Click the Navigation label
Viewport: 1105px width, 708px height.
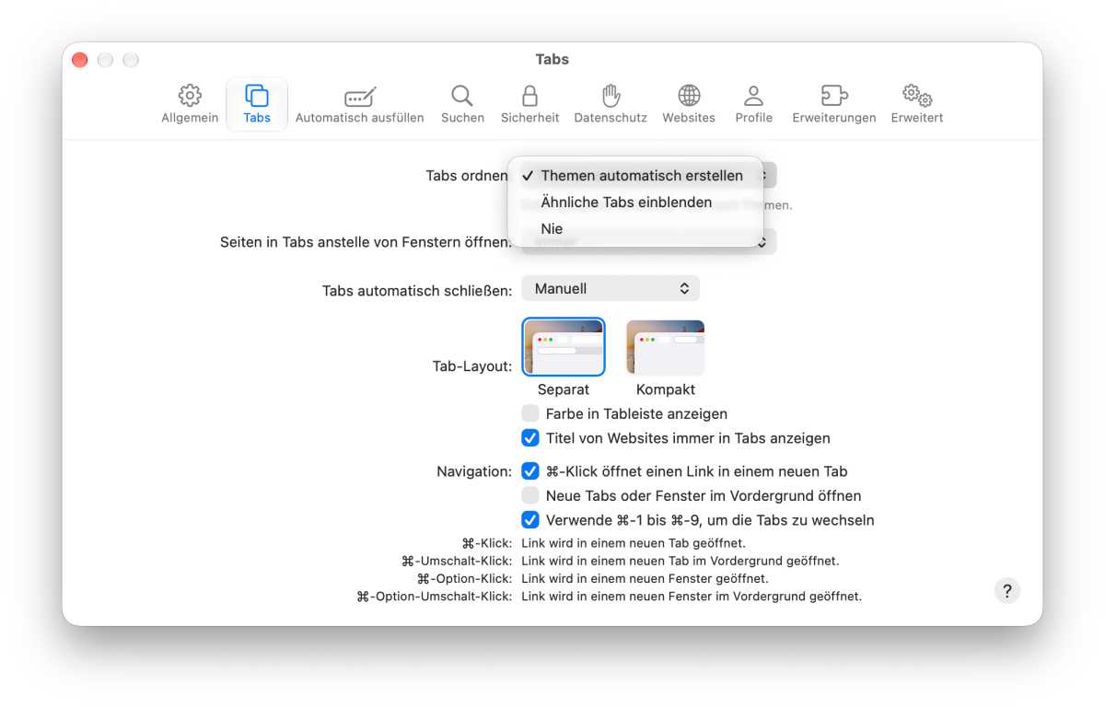click(x=474, y=471)
